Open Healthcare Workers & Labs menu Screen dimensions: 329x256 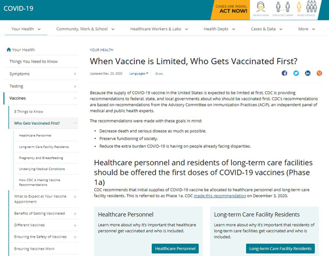[x=159, y=29]
